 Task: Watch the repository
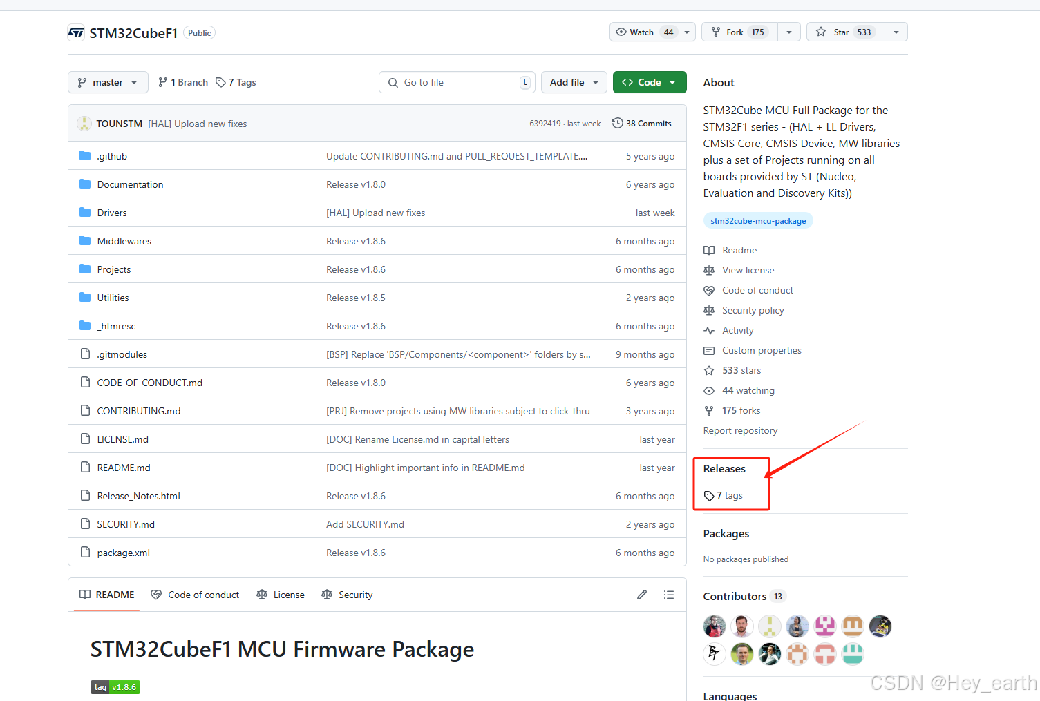point(644,32)
